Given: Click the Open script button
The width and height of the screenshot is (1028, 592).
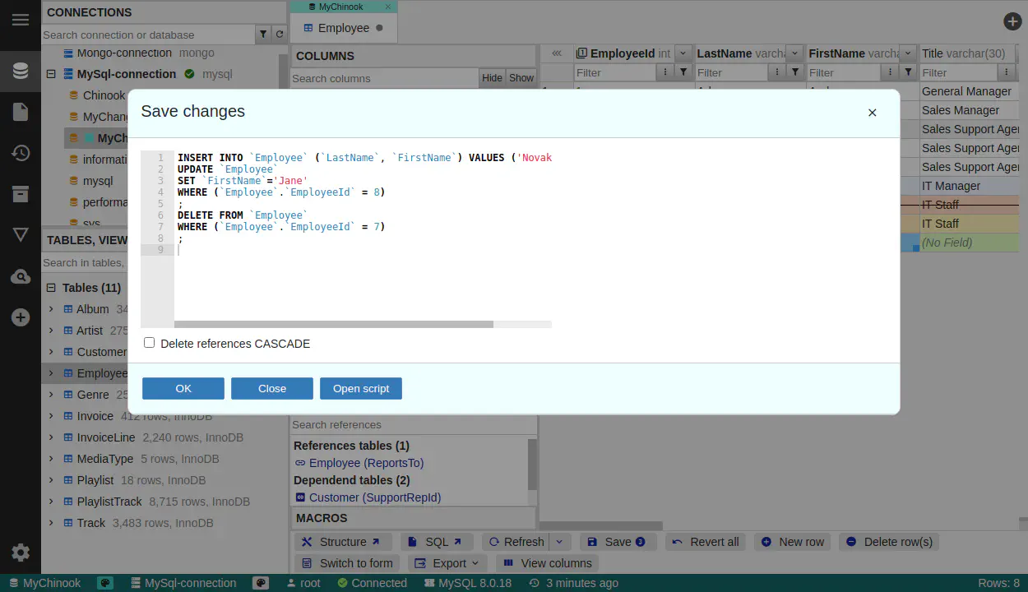Looking at the screenshot, I should (x=360, y=388).
